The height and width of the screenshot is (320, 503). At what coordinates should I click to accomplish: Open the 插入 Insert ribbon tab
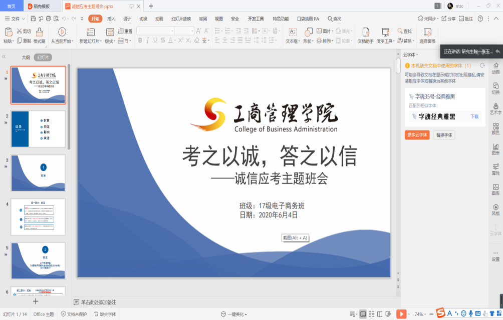(x=111, y=18)
